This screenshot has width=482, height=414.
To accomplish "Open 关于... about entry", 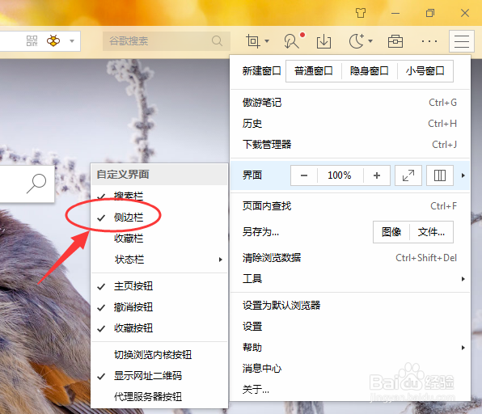I will point(350,390).
